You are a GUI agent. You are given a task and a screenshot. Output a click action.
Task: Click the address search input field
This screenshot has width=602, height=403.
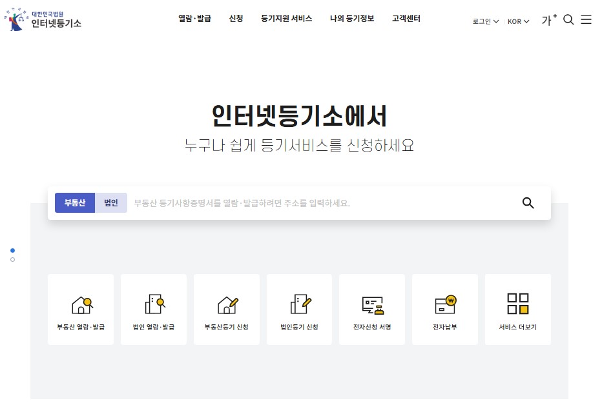(x=310, y=202)
